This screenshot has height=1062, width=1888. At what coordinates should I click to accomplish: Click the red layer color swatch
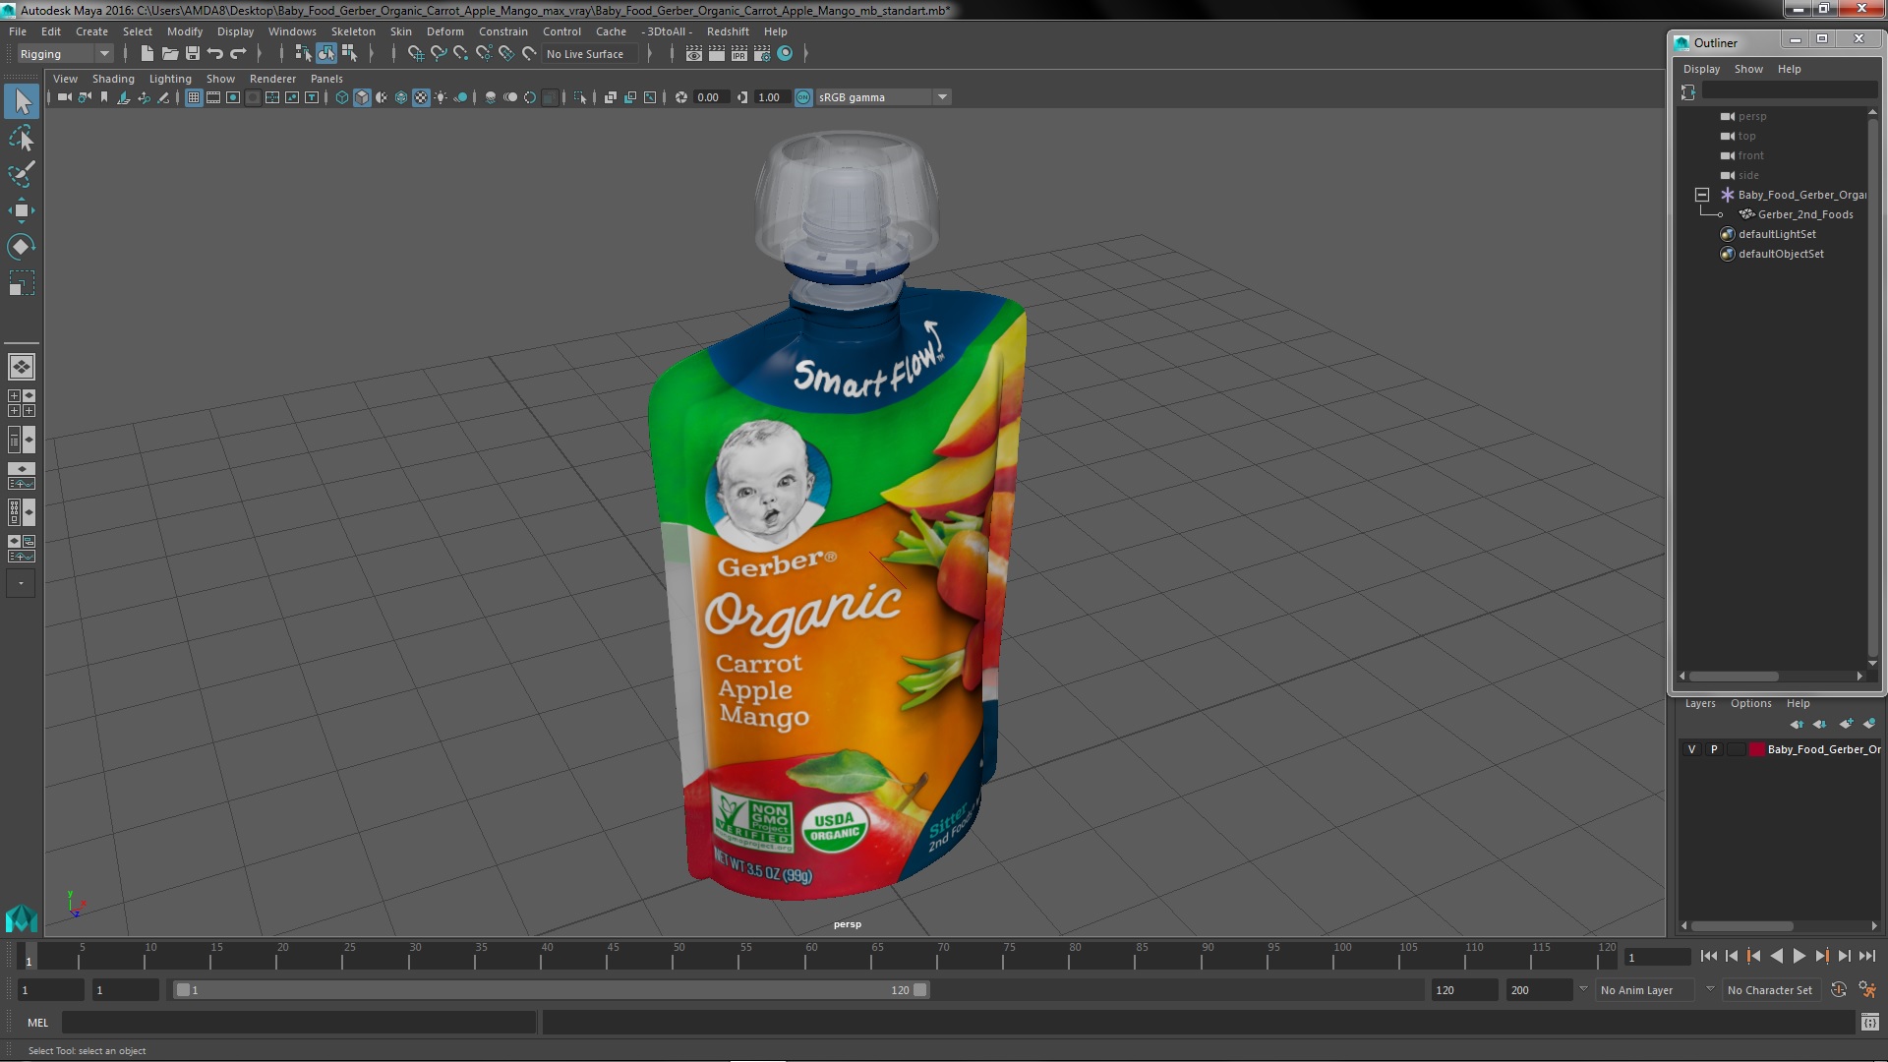pyautogui.click(x=1756, y=749)
